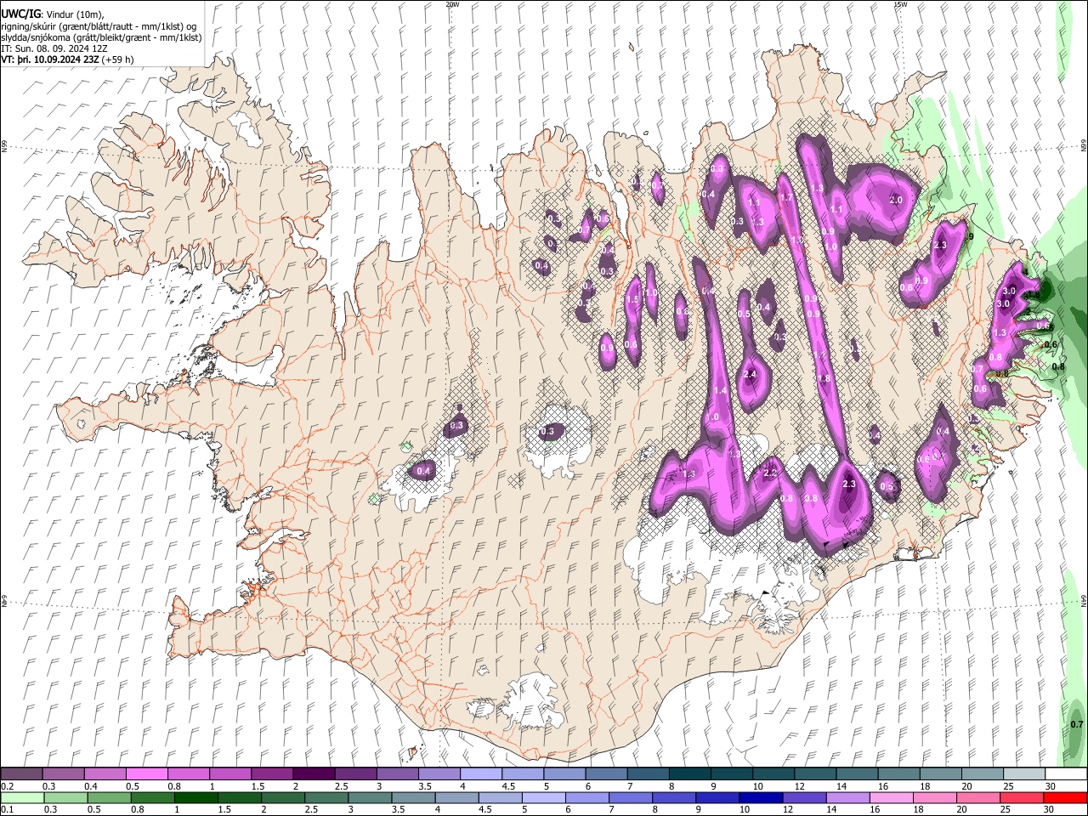Click the 1.7 snowfall value on the map
This screenshot has width=1088, height=816.
[x=785, y=198]
